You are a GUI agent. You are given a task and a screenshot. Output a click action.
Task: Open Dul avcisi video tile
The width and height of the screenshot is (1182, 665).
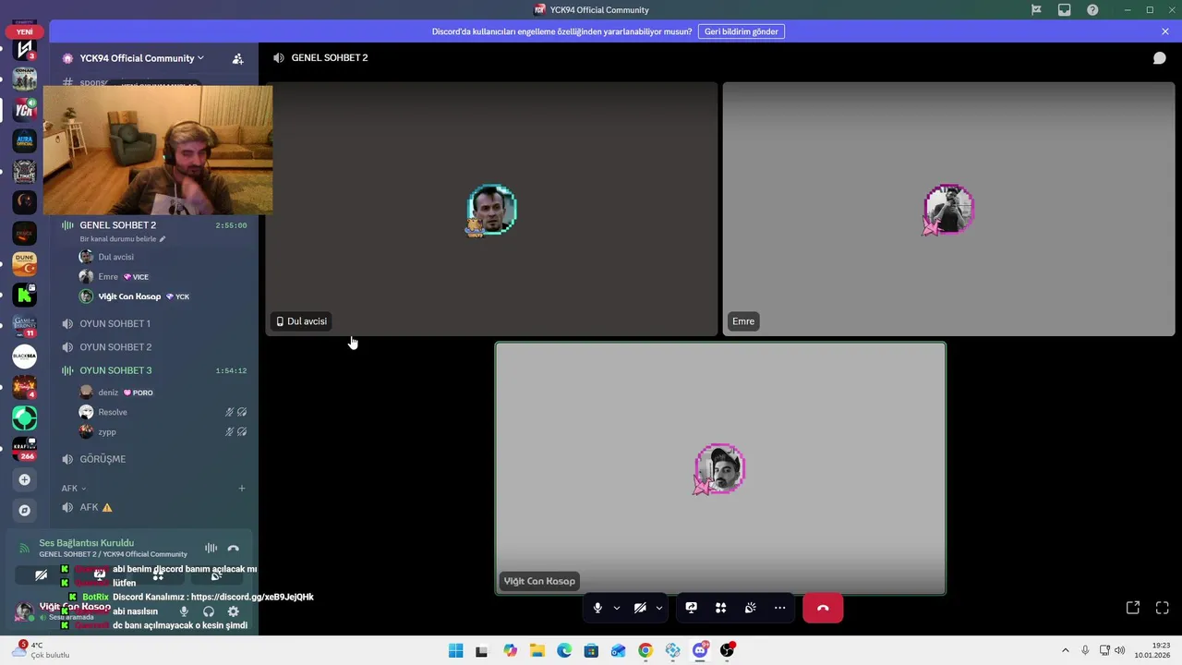(x=491, y=209)
